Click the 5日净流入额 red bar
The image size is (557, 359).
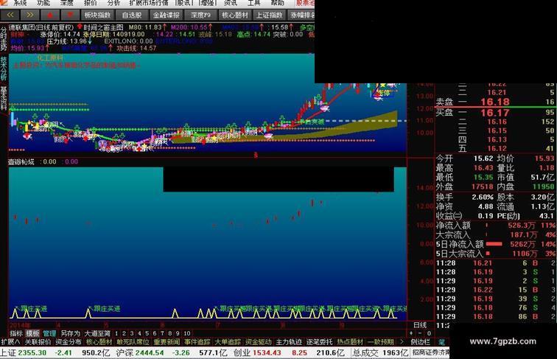click(x=494, y=244)
